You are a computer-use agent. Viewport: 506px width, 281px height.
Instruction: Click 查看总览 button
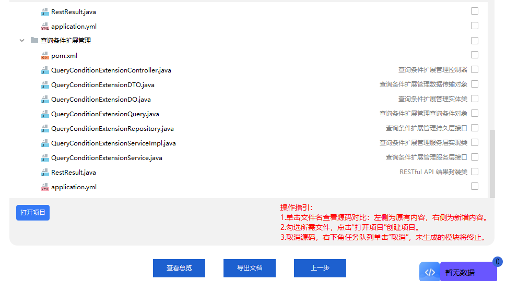pos(179,268)
